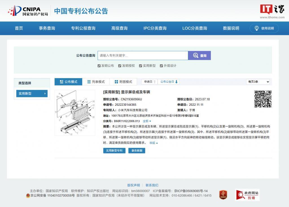Open the 每页3条 per-page dropdown

pyautogui.click(x=258, y=82)
